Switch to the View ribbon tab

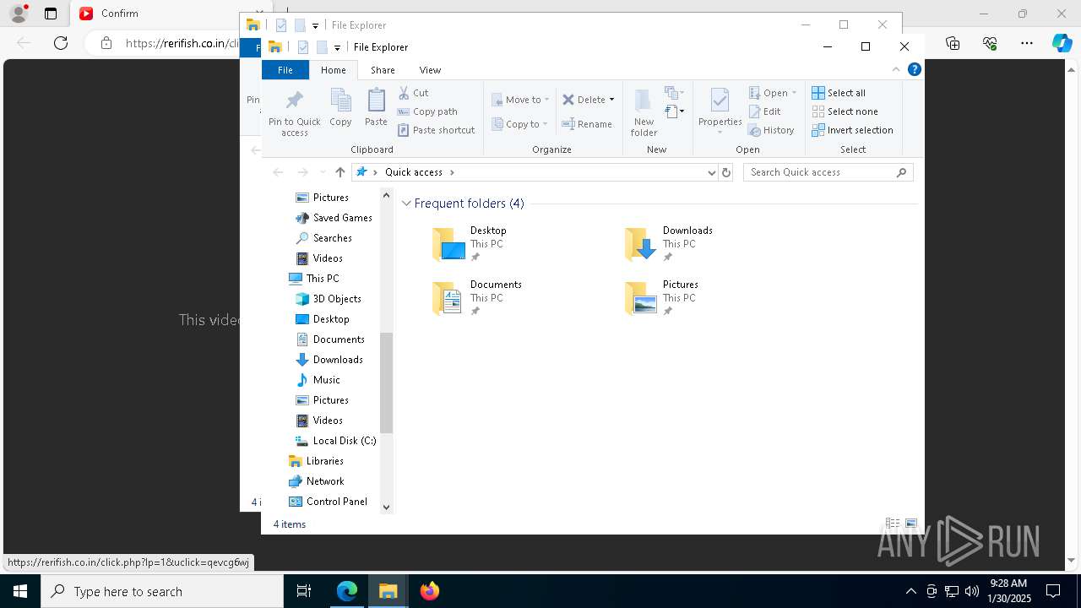click(x=430, y=70)
